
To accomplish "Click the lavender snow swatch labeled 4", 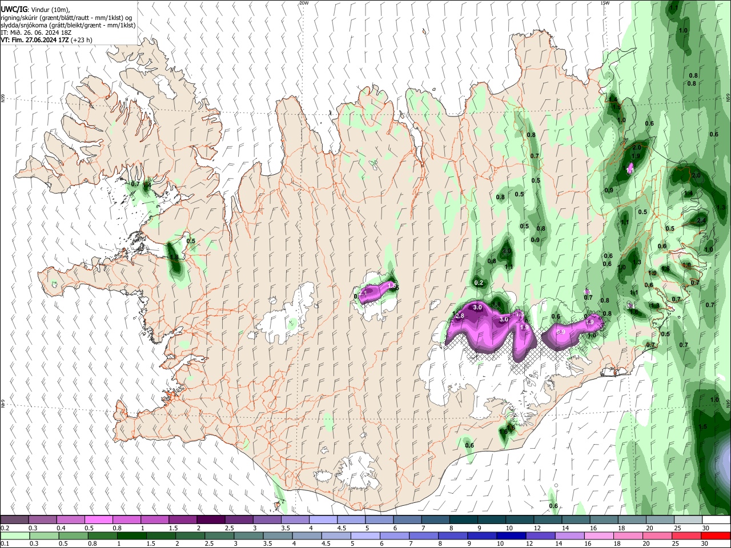I will 323,519.
